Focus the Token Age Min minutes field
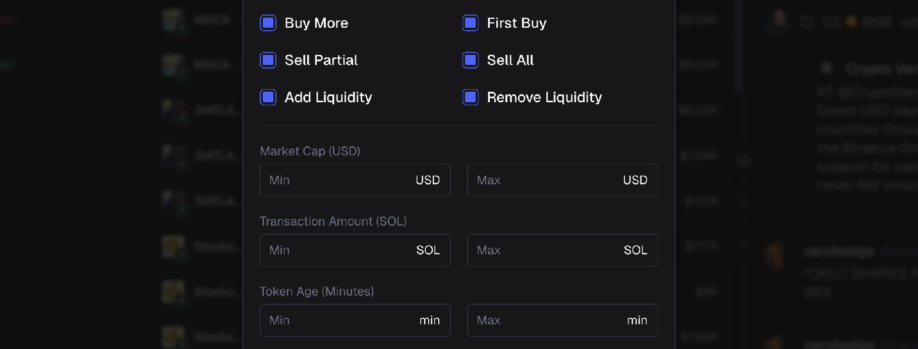This screenshot has width=918, height=349. click(338, 320)
